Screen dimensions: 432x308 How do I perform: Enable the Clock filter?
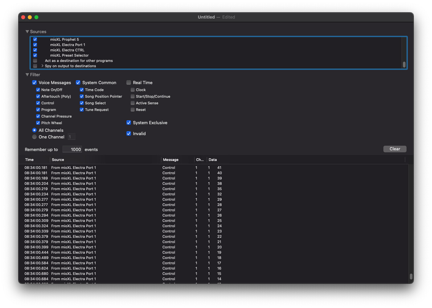coord(132,90)
